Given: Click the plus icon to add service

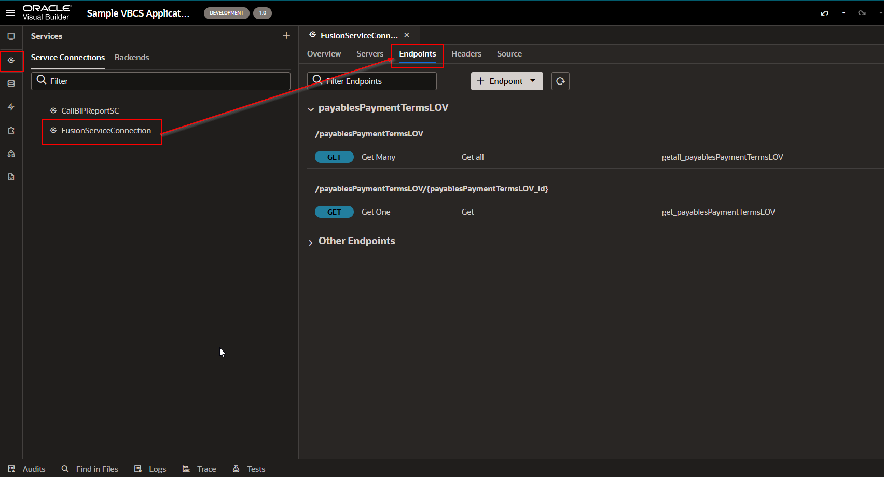Looking at the screenshot, I should click(286, 35).
